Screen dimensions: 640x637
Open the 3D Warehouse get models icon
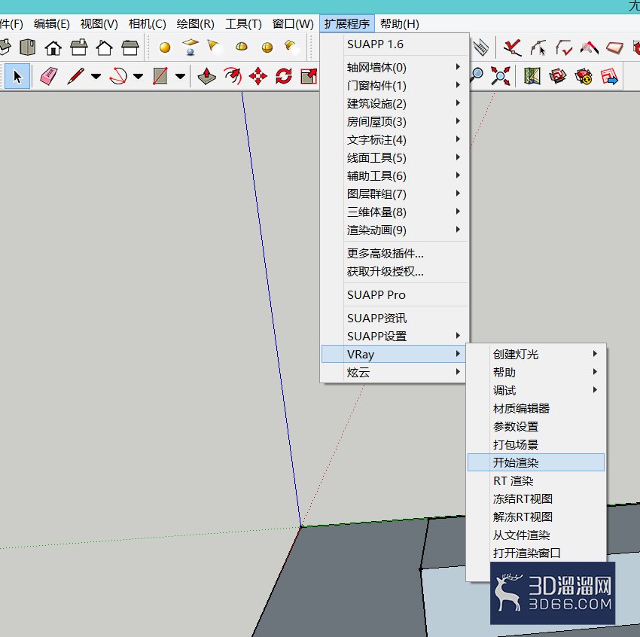(x=557, y=76)
